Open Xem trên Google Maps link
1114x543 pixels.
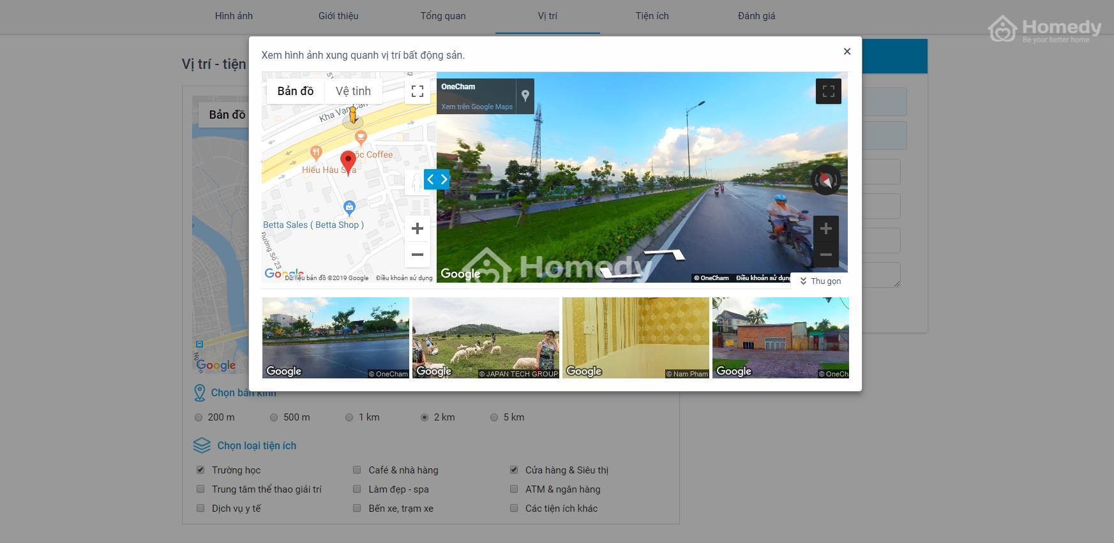click(x=477, y=107)
